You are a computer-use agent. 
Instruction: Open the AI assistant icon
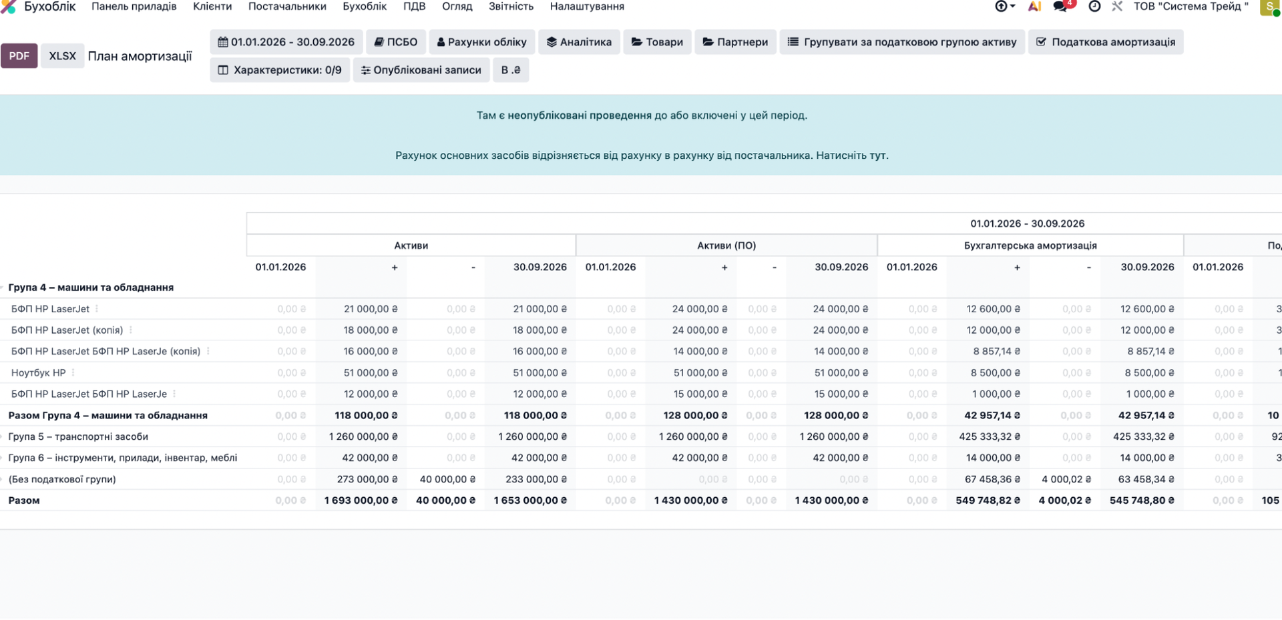[x=1034, y=7]
